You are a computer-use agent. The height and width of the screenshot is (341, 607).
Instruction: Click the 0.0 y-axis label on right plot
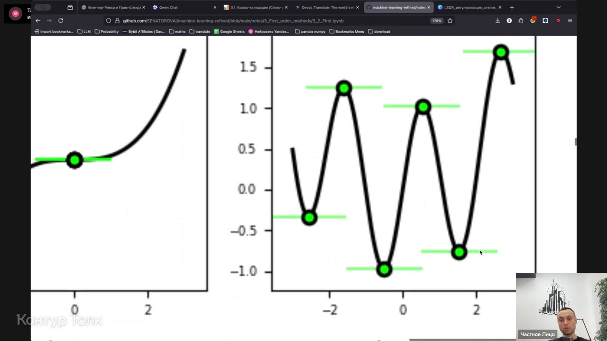(248, 190)
